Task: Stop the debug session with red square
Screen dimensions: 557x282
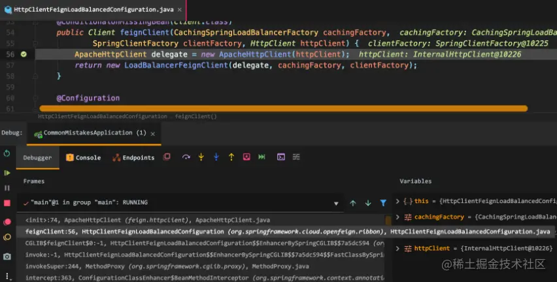Action: (7, 203)
